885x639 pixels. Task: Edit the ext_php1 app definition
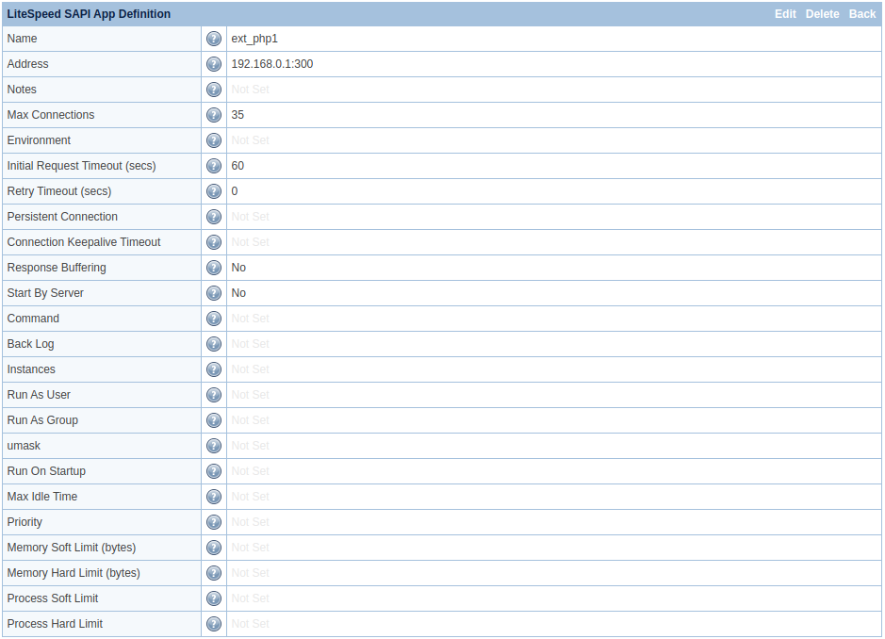tap(785, 14)
